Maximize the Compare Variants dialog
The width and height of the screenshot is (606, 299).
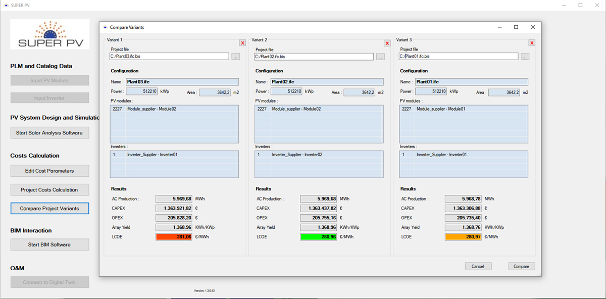(x=516, y=27)
